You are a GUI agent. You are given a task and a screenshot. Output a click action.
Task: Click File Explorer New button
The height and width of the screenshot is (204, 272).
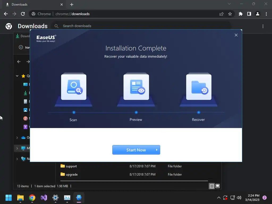click(x=24, y=47)
